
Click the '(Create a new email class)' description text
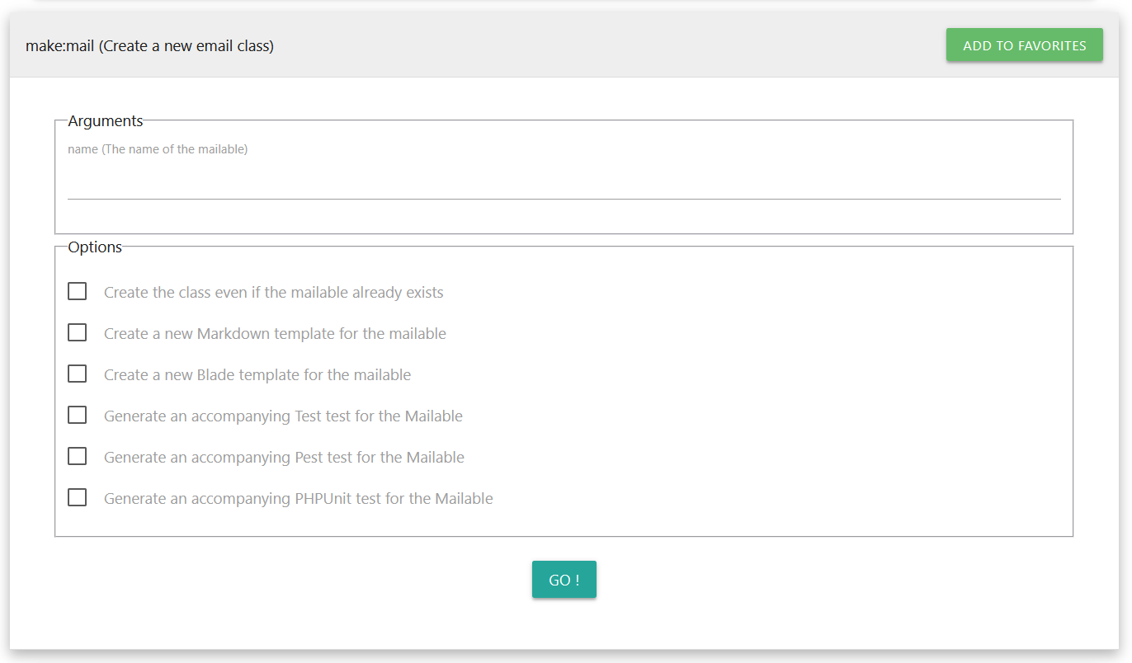[x=186, y=46]
